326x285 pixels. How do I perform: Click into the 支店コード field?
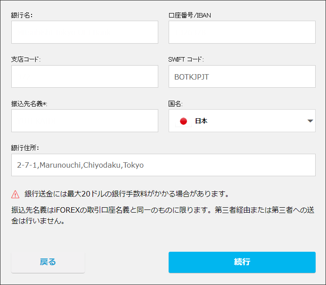[84, 76]
